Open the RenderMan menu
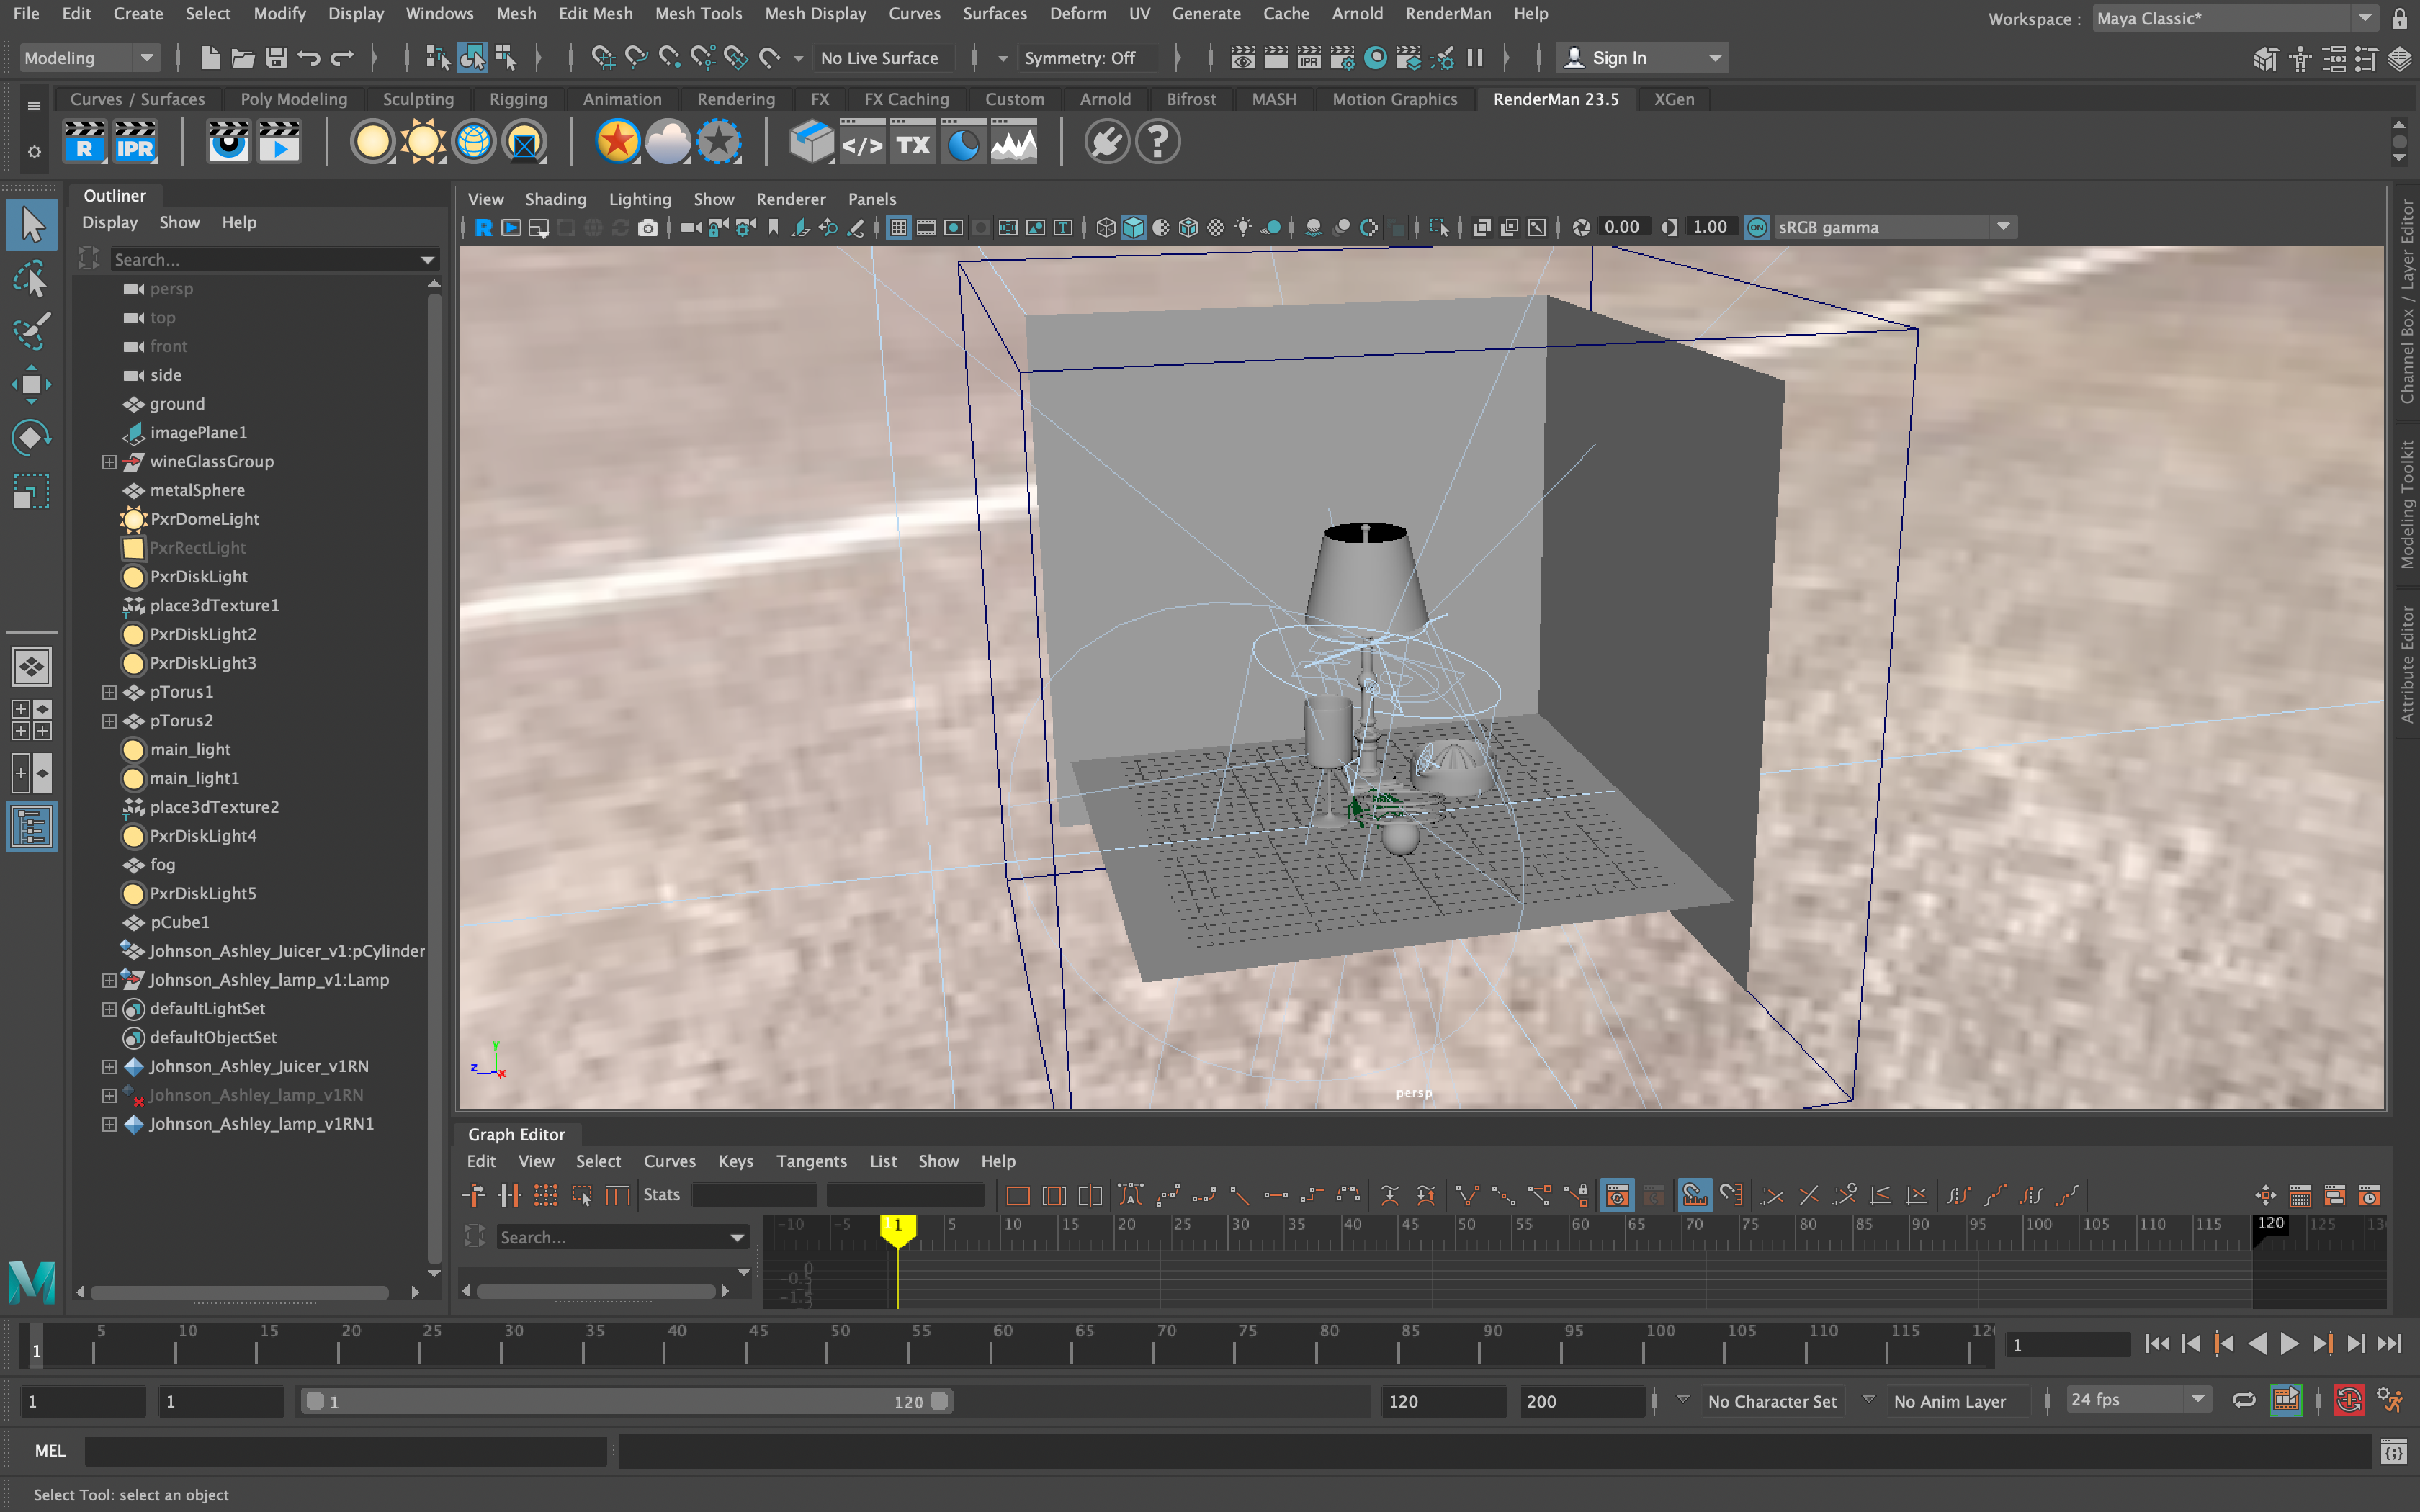 pos(1447,14)
